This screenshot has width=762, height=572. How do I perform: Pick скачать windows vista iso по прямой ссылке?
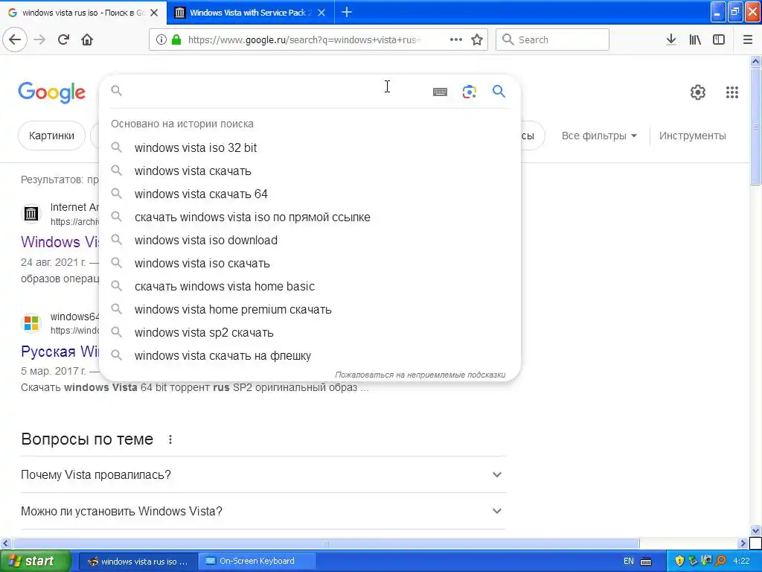pyautogui.click(x=310, y=217)
